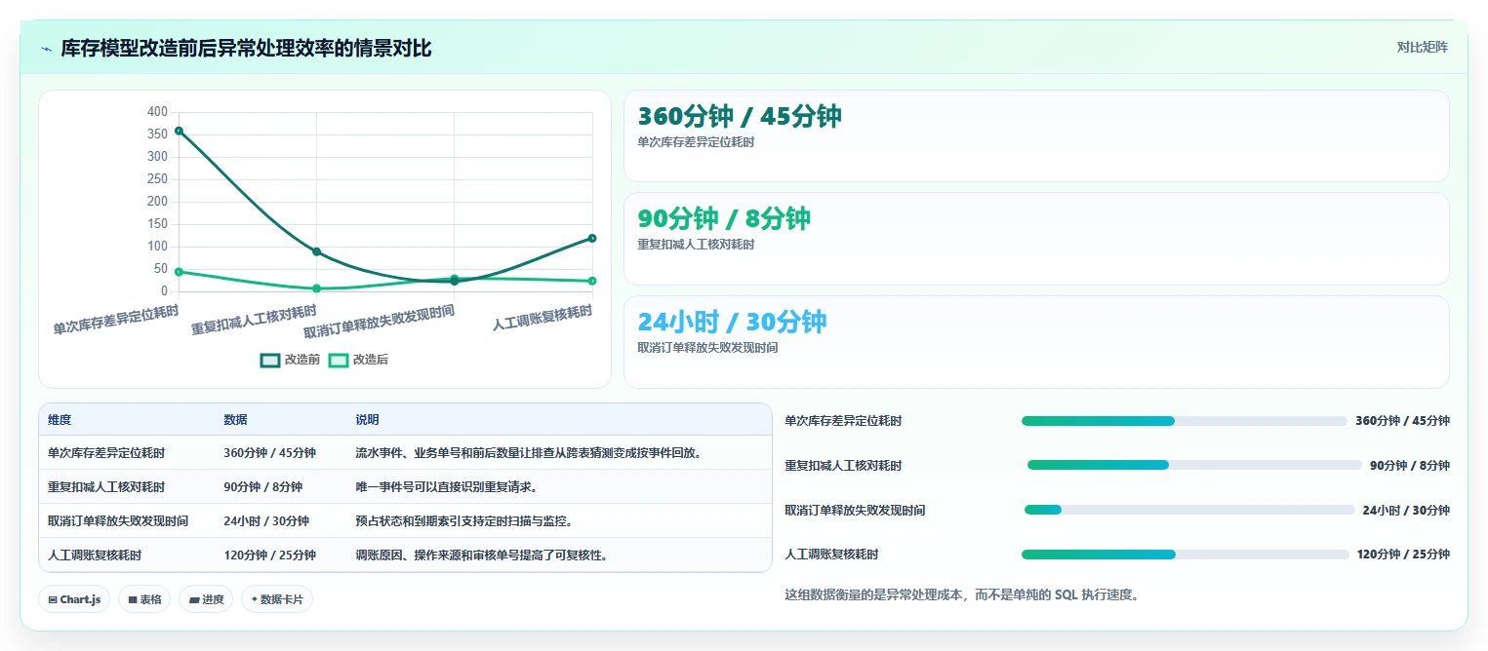Viewport: 1488px width, 651px height.
Task: Click the 改造前 data point at 360
Action: pyautogui.click(x=179, y=131)
